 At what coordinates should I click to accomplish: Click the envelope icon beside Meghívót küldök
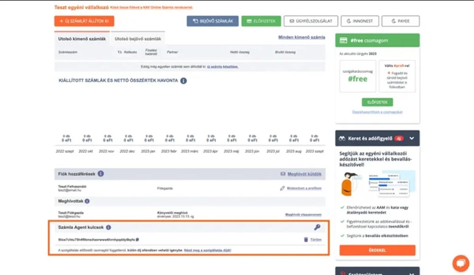(x=283, y=174)
